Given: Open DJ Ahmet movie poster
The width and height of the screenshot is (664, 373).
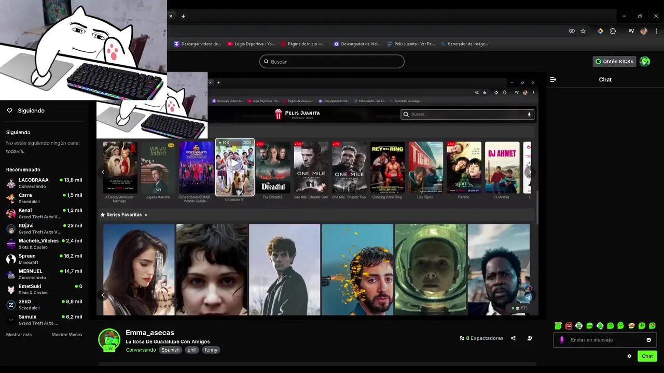Looking at the screenshot, I should [502, 167].
